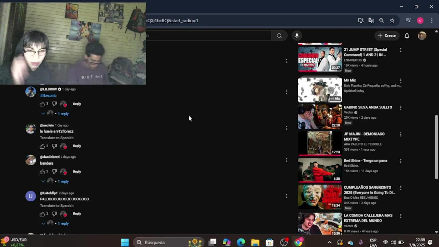Translate PALOOOO comment to Spanish
The image size is (439, 247).
point(57,206)
